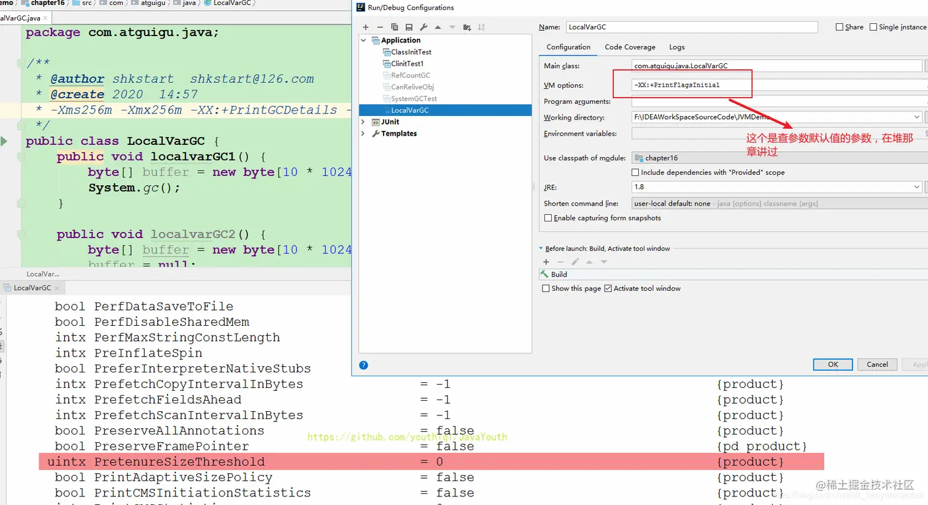The height and width of the screenshot is (505, 928).
Task: Remove the selected configuration with minus icon
Action: (x=380, y=27)
